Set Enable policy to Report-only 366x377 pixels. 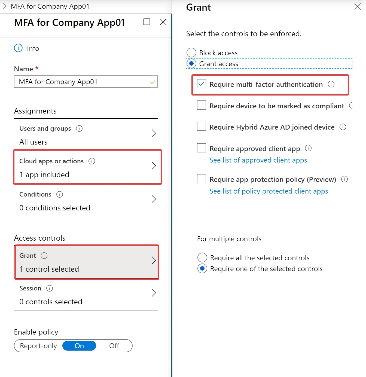pyautogui.click(x=38, y=346)
